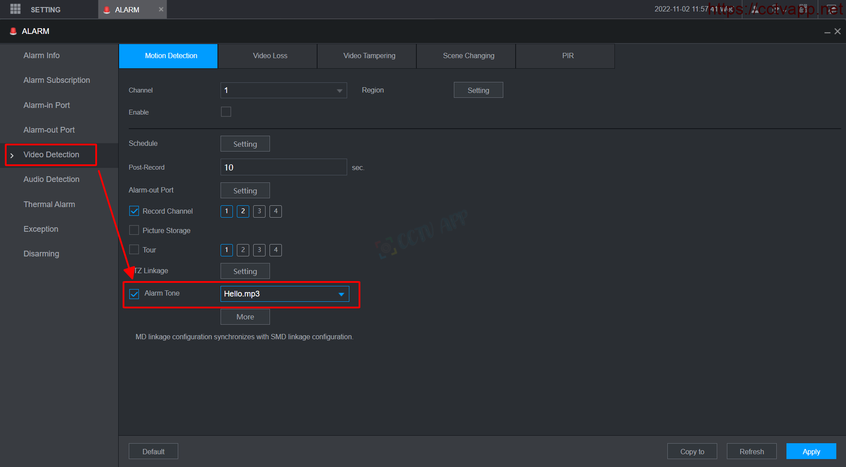Close the ALARM tab with its X
Image resolution: width=846 pixels, height=467 pixels.
(161, 9)
